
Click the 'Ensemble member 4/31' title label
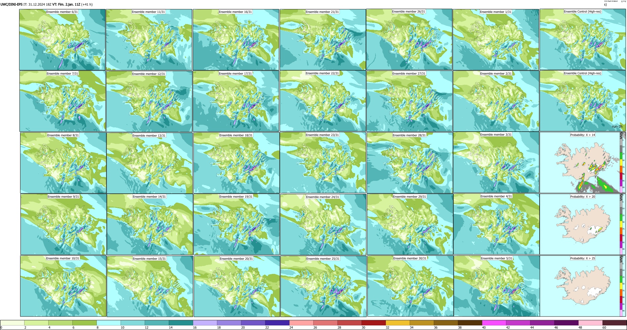click(x=496, y=196)
